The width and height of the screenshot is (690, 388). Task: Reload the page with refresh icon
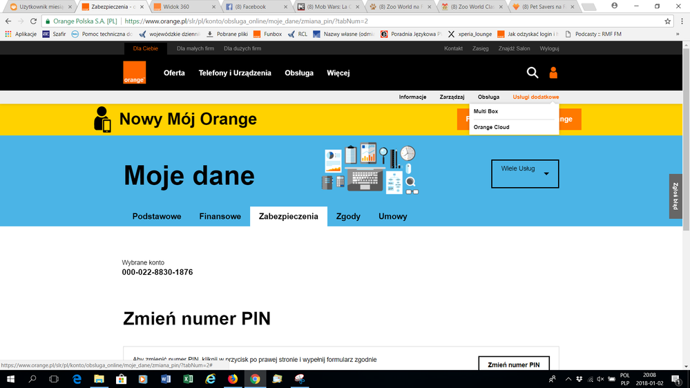33,21
